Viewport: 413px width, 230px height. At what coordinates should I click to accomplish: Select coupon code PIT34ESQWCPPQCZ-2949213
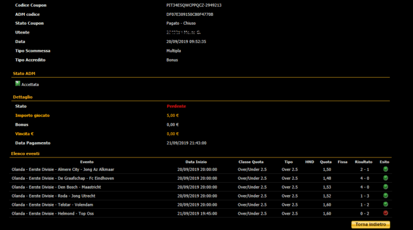pos(194,5)
